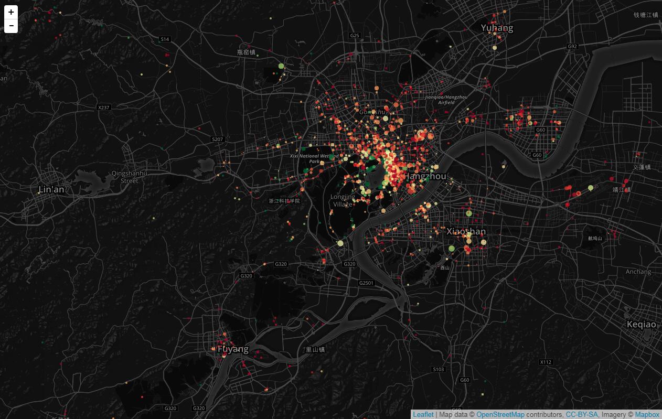Click the Fuyang city label
Viewport: 662px width, 419px height.
(x=233, y=349)
